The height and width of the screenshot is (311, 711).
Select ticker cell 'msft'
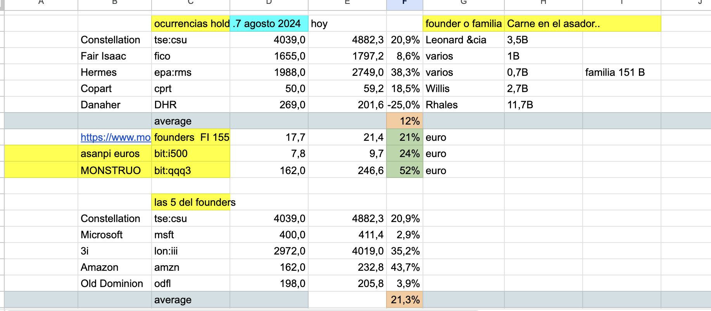191,235
